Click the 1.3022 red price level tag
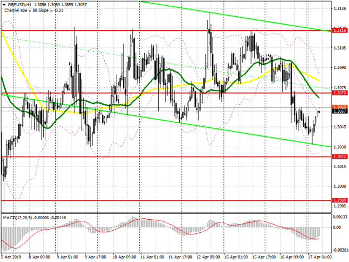Screen dimensions: 349x262 (340, 157)
